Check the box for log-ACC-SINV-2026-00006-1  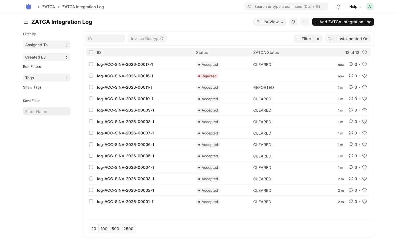[x=91, y=144]
